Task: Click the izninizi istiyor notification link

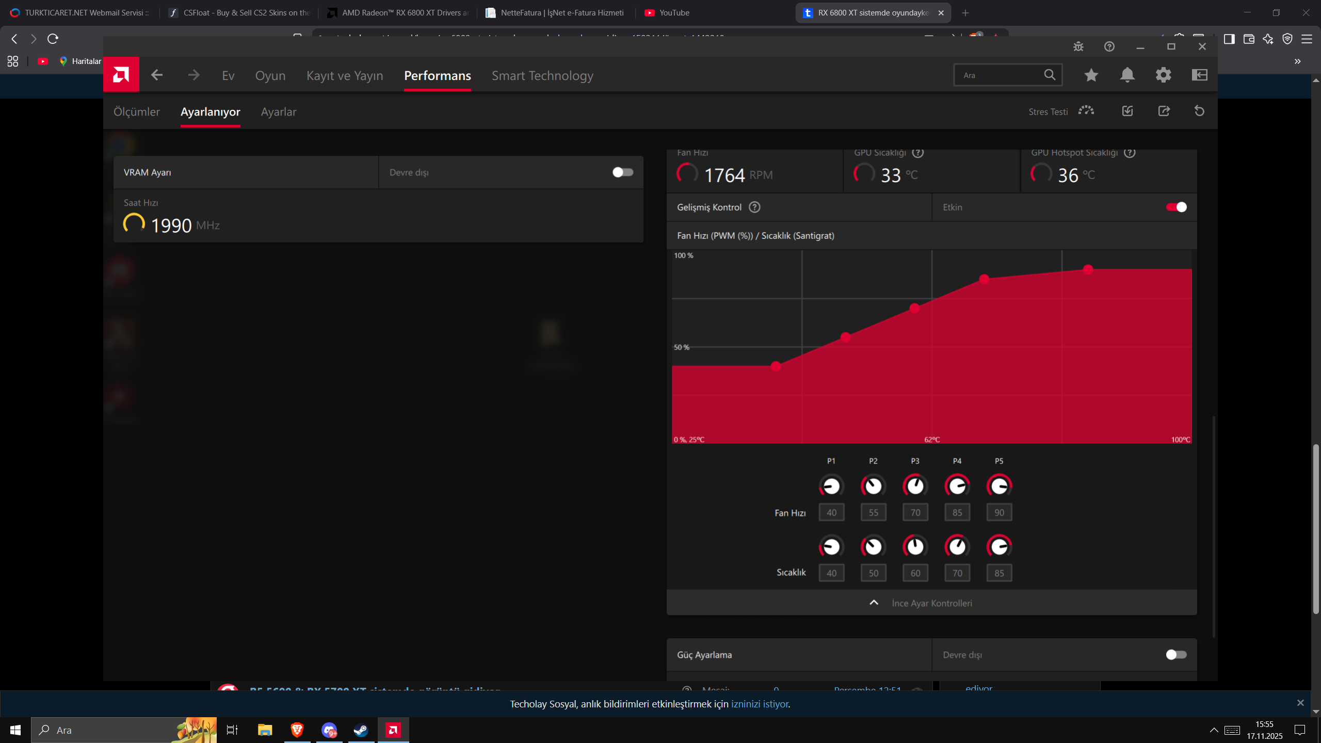Action: tap(760, 704)
